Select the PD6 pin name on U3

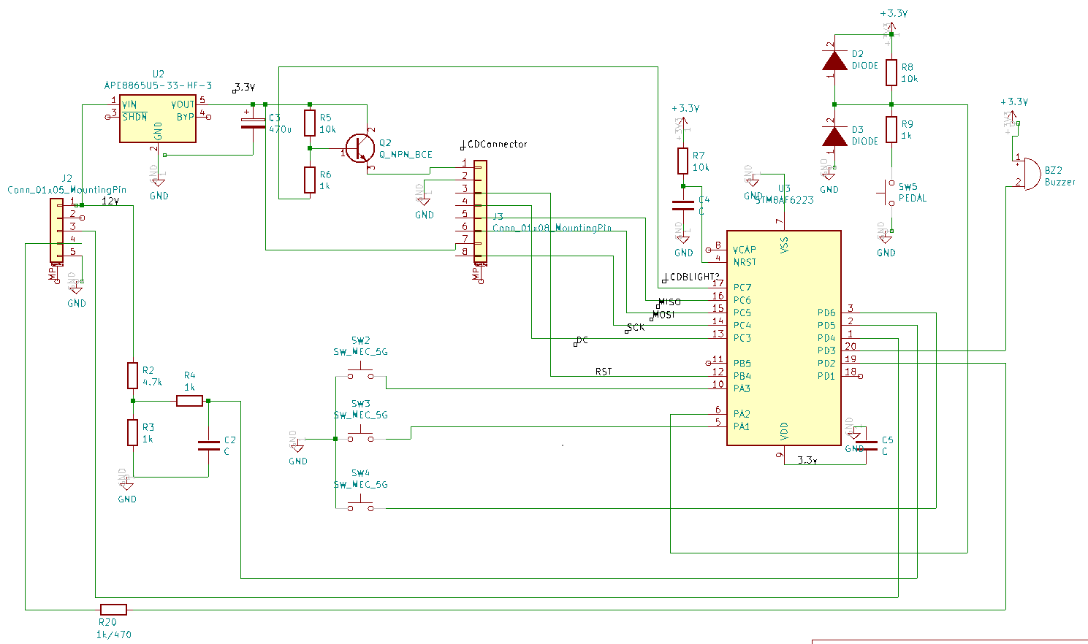[x=826, y=313]
